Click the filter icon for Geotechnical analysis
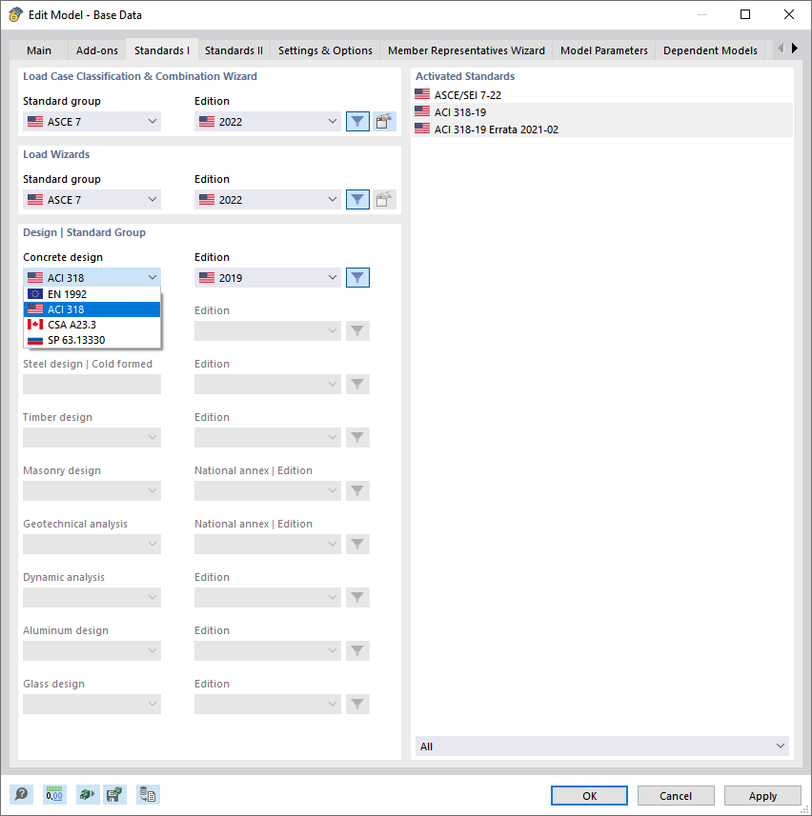The height and width of the screenshot is (816, 812). pos(357,544)
